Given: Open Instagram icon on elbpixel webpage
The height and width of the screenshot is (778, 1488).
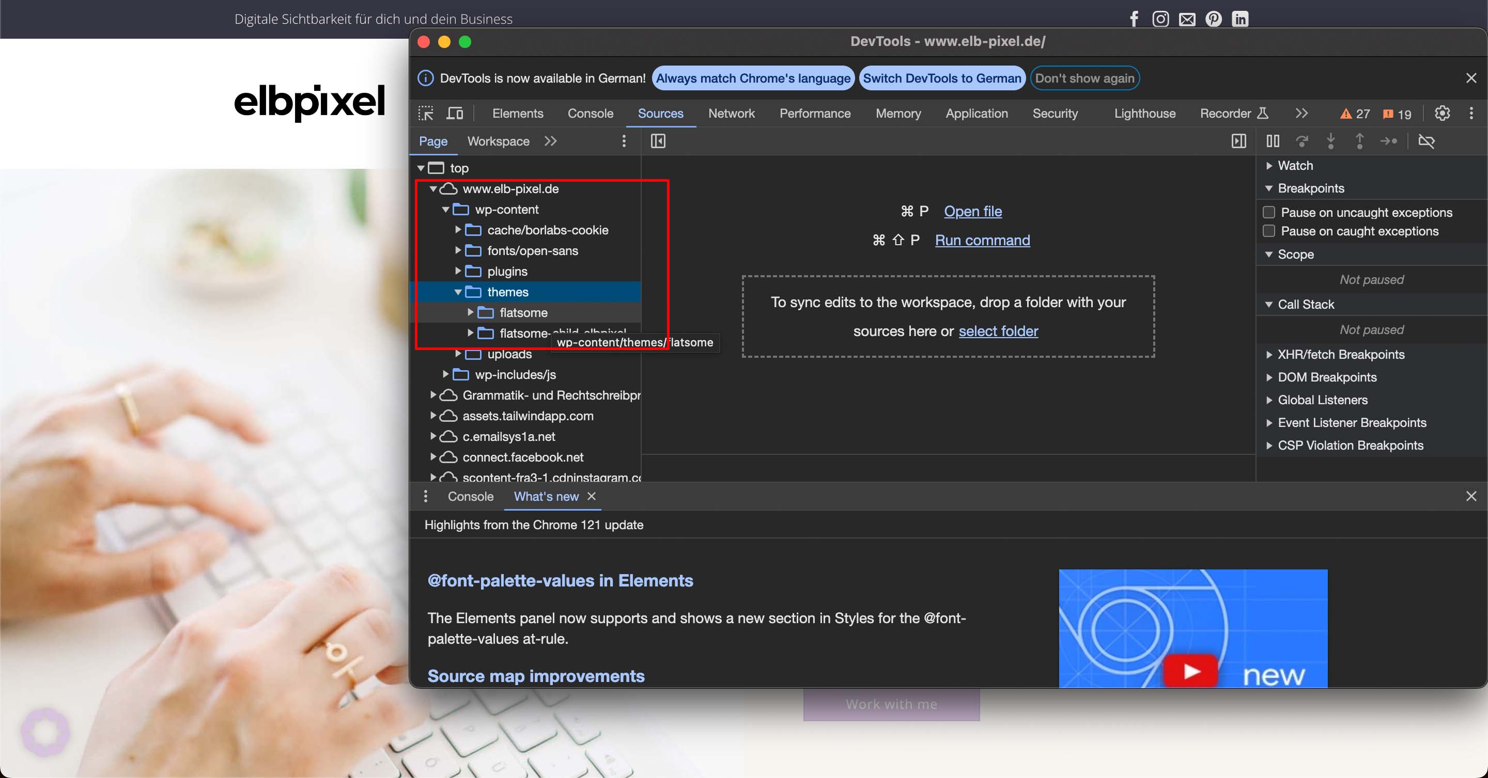Looking at the screenshot, I should tap(1160, 19).
